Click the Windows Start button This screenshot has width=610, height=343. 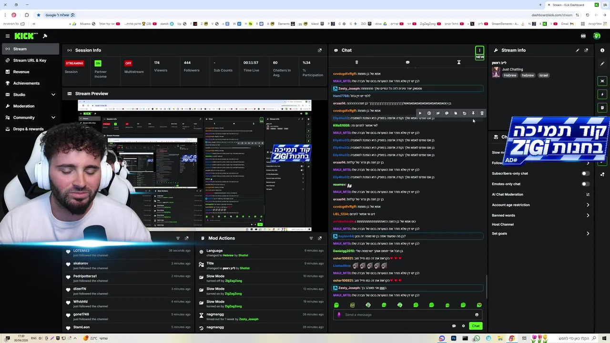(x=603, y=338)
